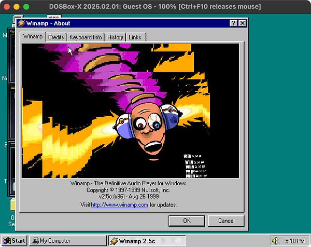Switch to the Credits tab
The width and height of the screenshot is (311, 247).
[x=56, y=37]
